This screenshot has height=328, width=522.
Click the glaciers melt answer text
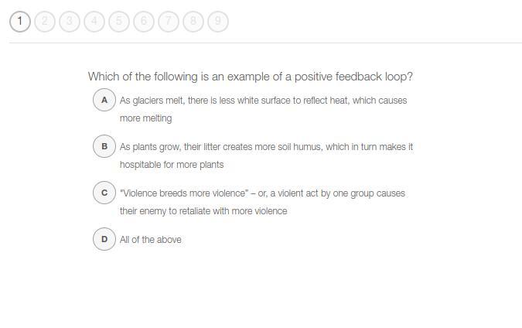tap(263, 101)
